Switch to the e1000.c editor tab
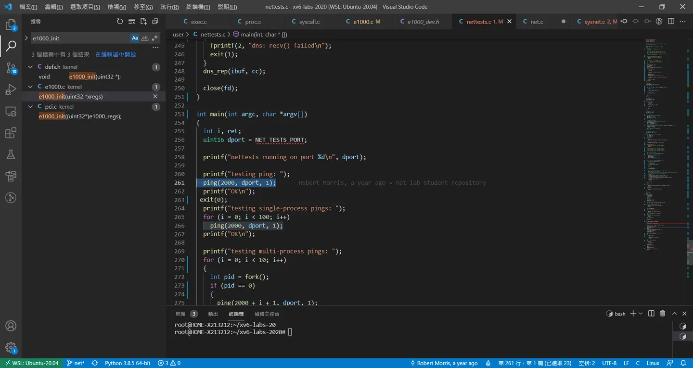The height and width of the screenshot is (368, 693). coord(363,22)
